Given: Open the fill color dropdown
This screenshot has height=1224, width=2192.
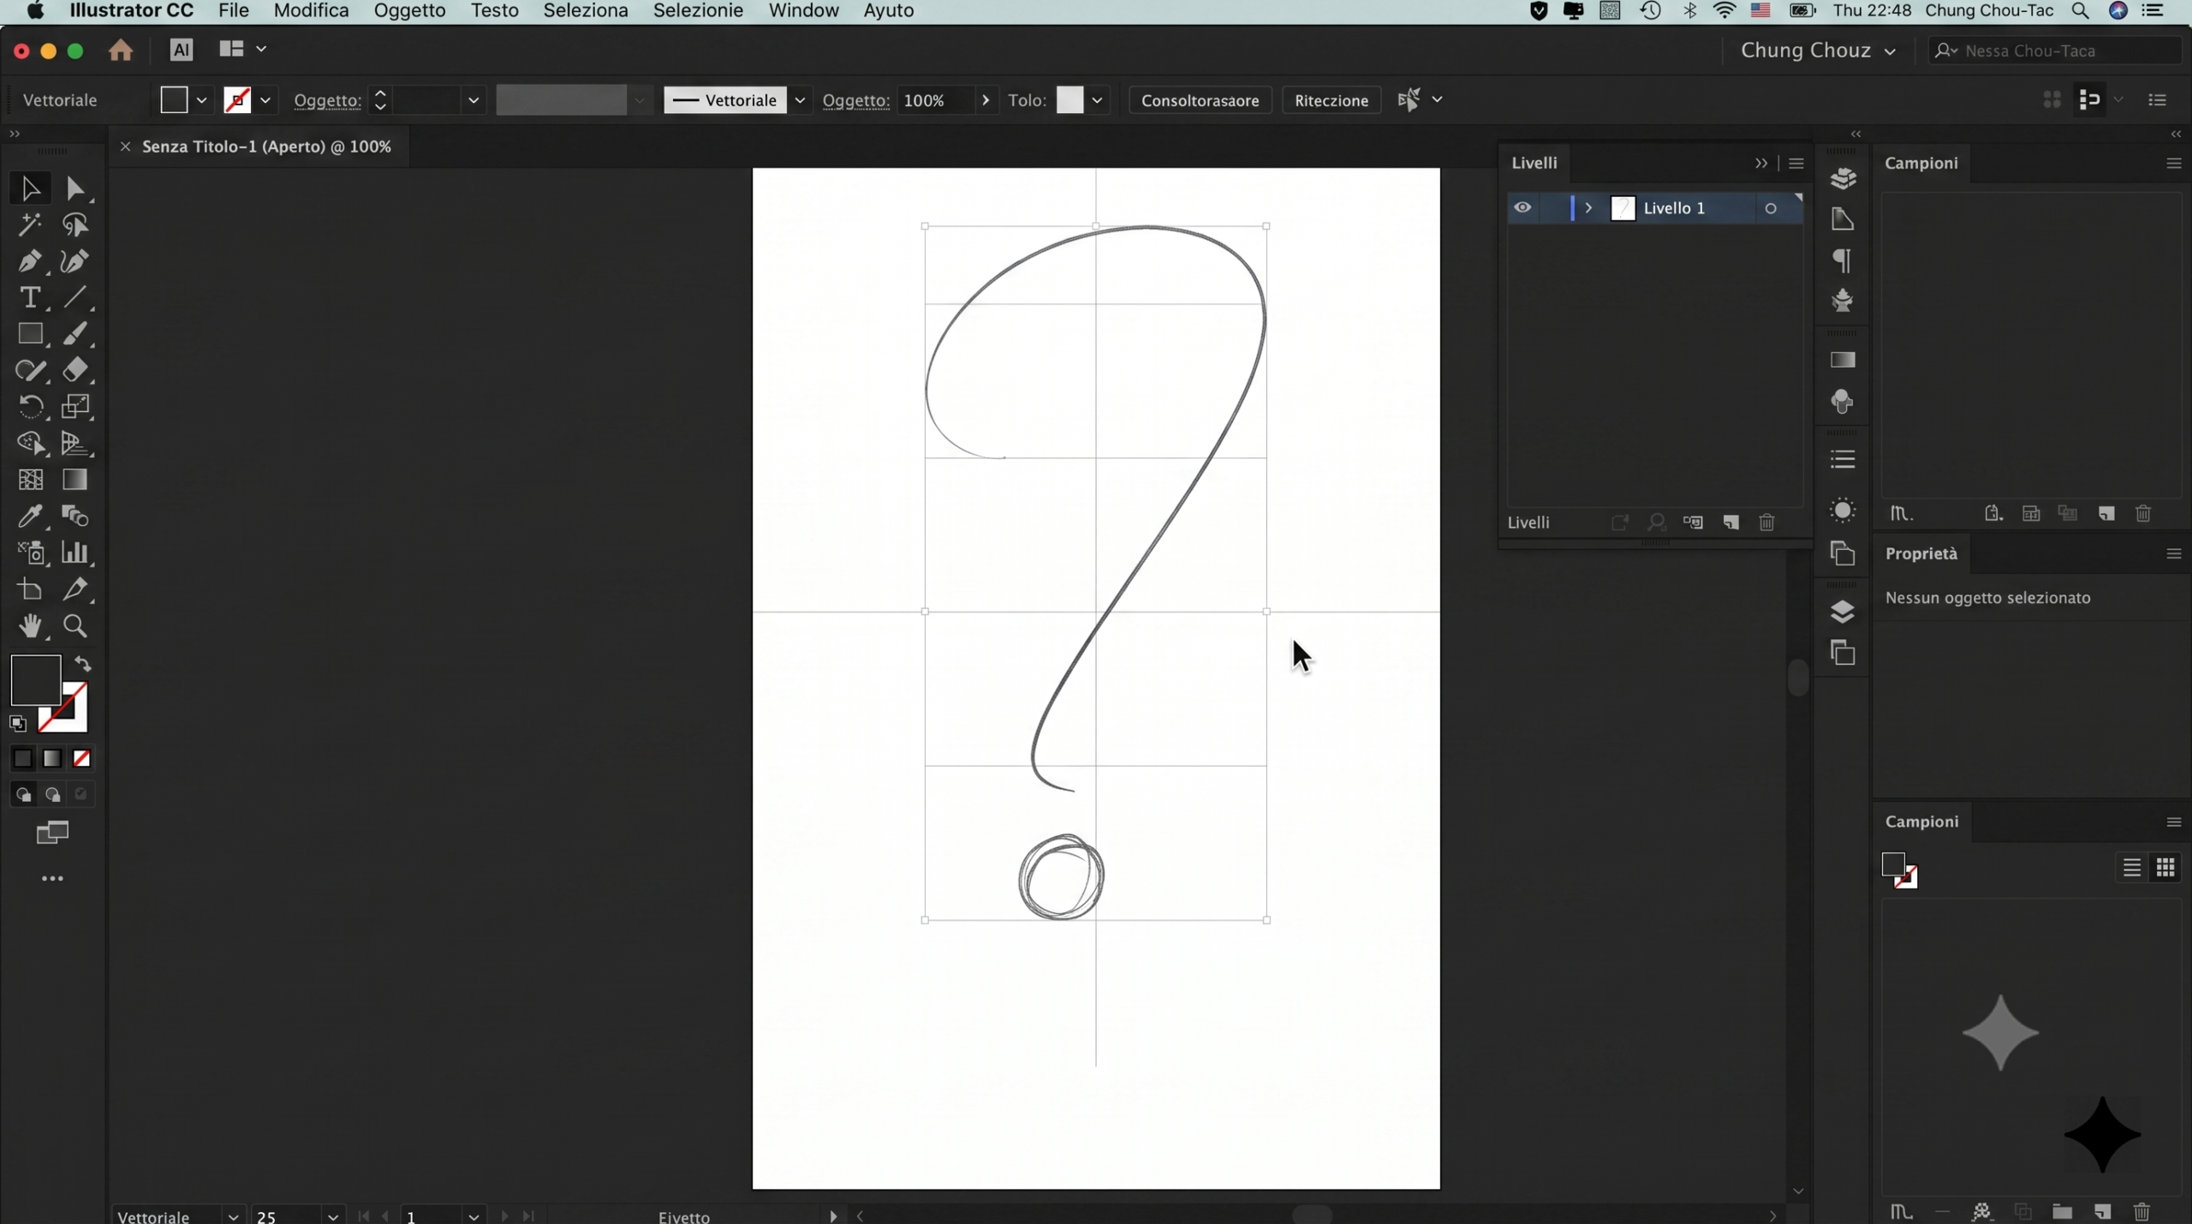Looking at the screenshot, I should [202, 100].
